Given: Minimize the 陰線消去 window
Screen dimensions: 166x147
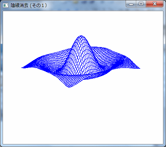Looking at the screenshot, I should 131,4.
